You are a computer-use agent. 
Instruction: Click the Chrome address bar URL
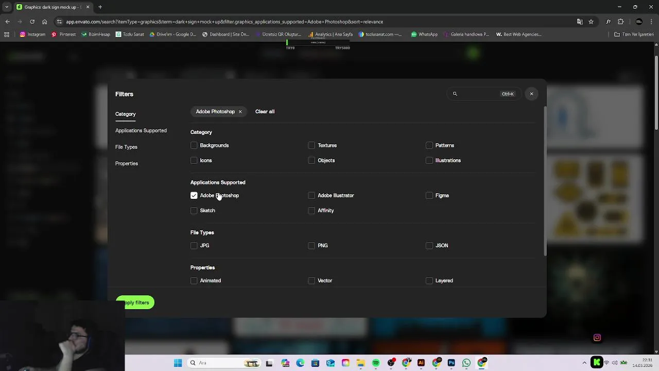click(x=224, y=22)
